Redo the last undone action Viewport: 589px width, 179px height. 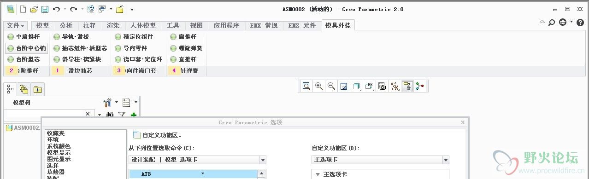(x=74, y=9)
